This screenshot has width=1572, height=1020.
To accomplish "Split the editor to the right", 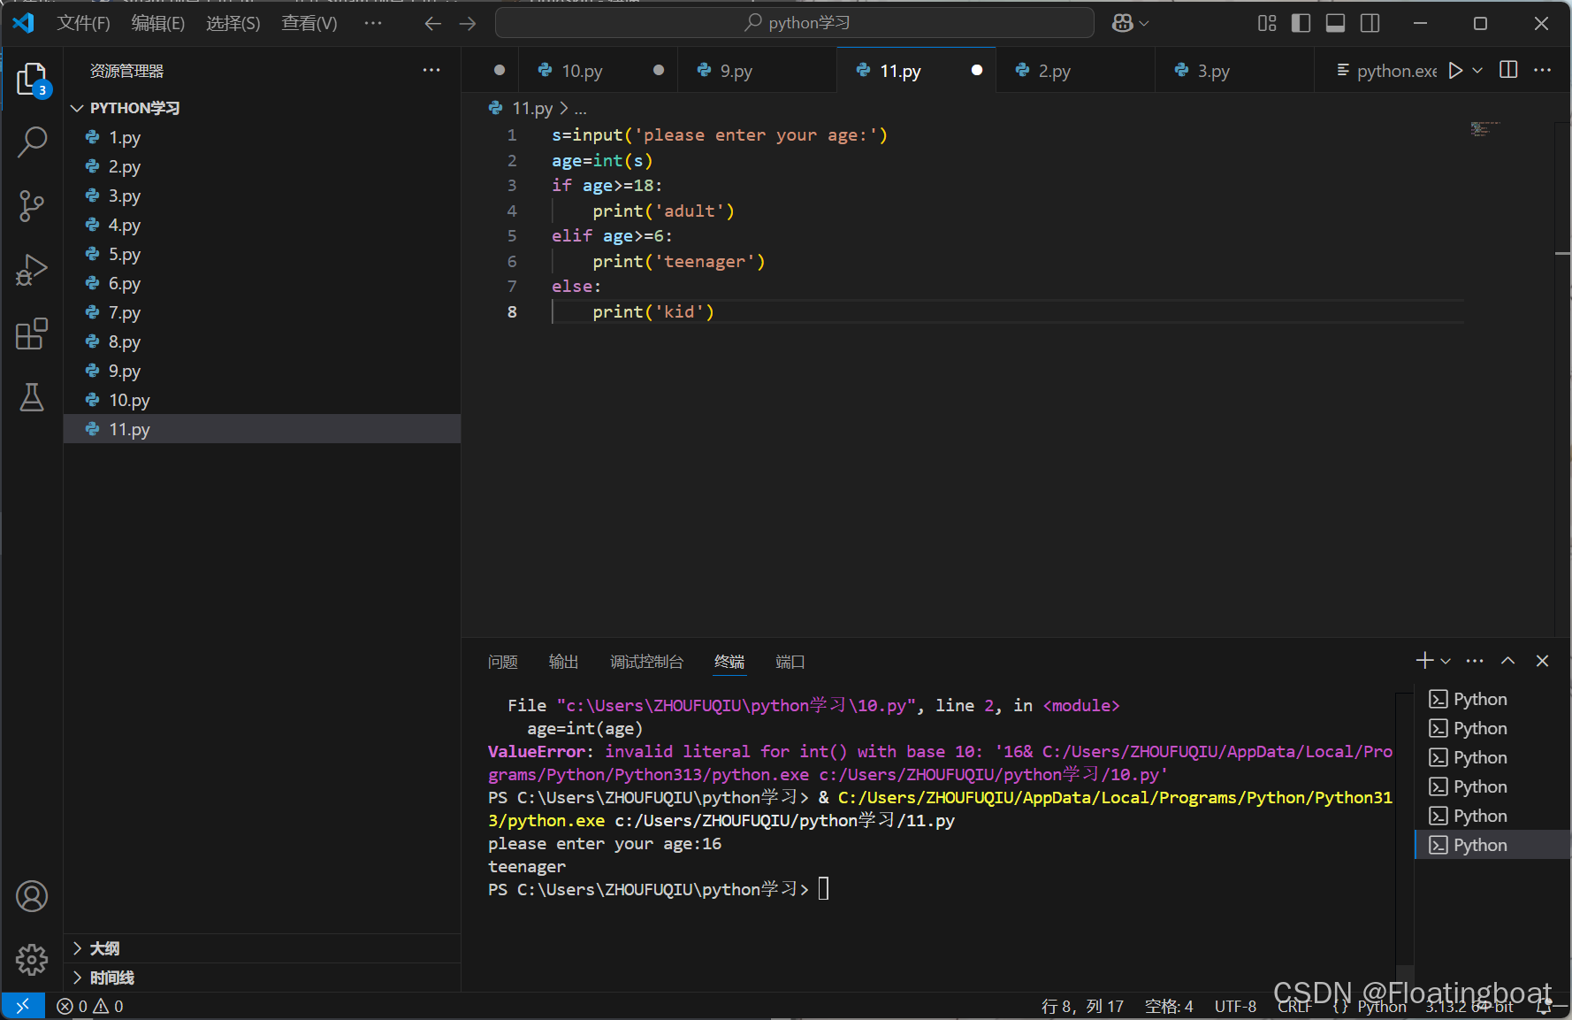I will [1509, 70].
